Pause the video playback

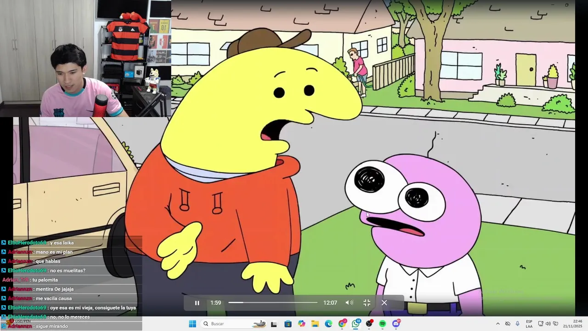[x=197, y=303]
